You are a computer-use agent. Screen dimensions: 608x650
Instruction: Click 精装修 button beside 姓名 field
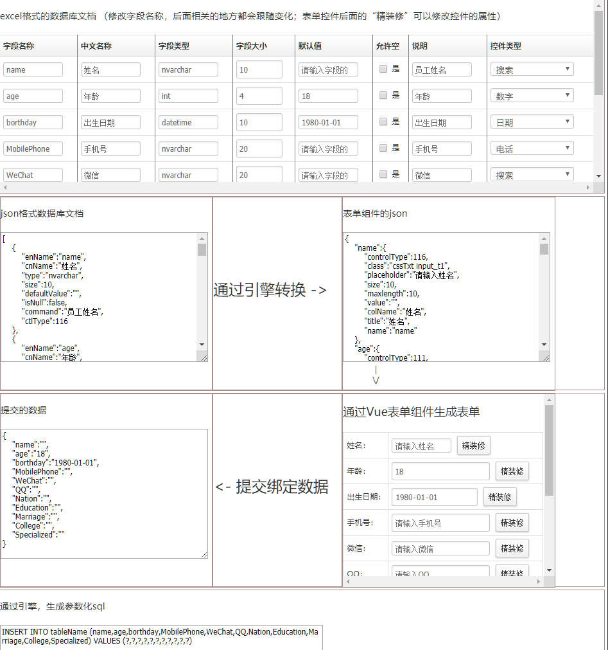click(473, 446)
